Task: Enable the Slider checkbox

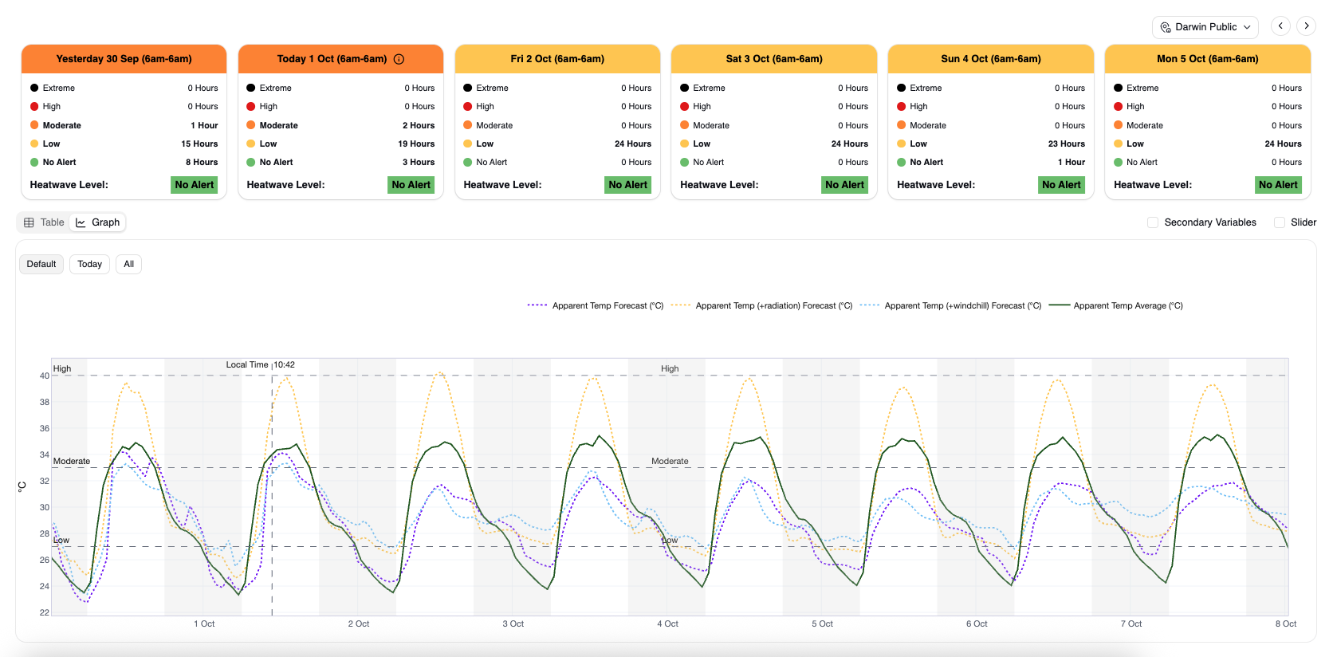Action: click(1280, 222)
